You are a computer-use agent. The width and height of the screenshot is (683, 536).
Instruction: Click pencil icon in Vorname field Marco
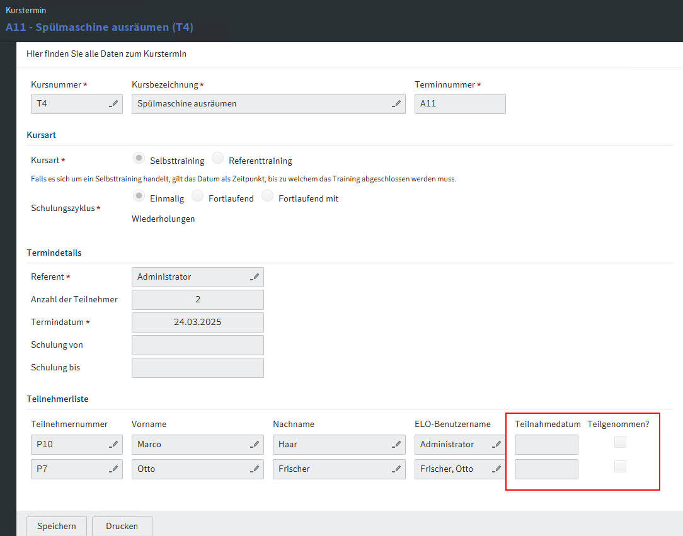coord(255,445)
